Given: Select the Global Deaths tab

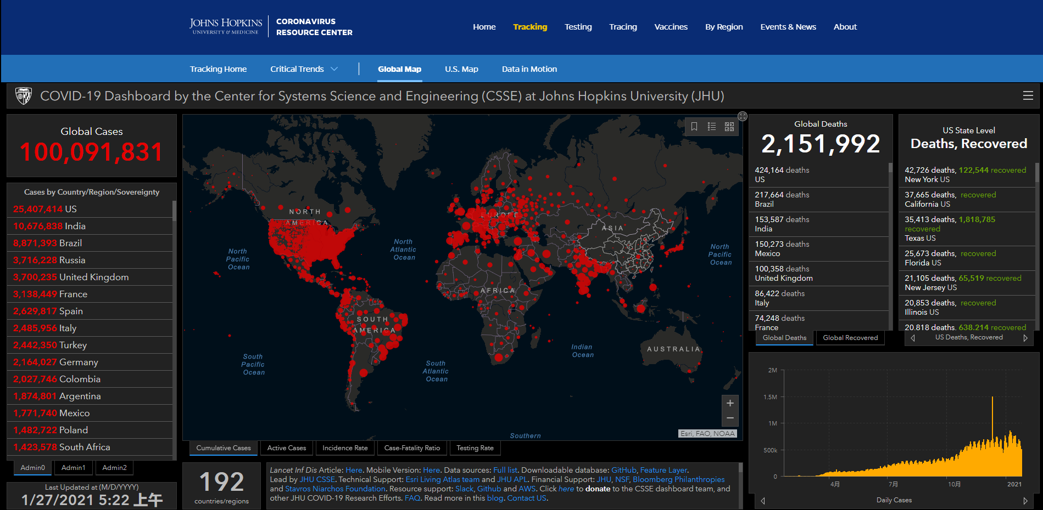Looking at the screenshot, I should [784, 338].
